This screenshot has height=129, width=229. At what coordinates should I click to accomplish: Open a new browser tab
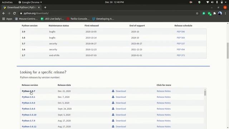coord(45,7)
